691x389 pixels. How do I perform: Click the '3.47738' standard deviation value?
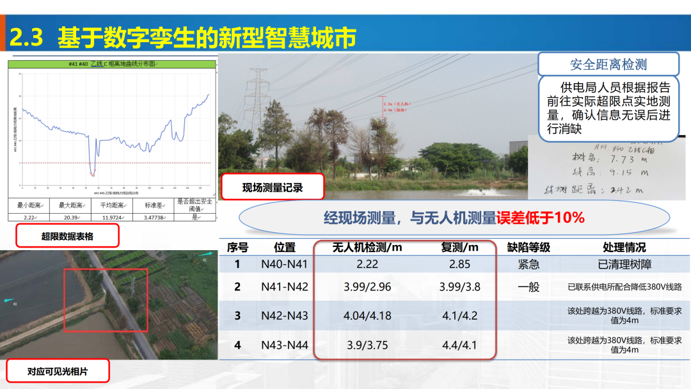pyautogui.click(x=154, y=218)
